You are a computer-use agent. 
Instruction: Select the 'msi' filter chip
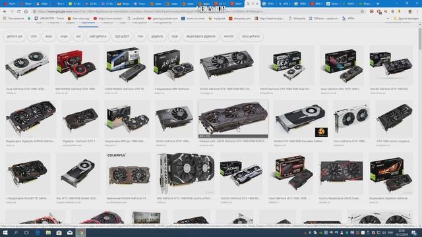[140, 36]
